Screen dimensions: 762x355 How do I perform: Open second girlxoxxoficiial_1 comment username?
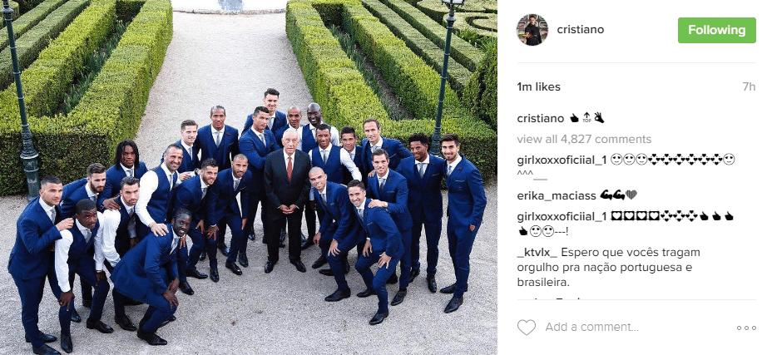[562, 217]
